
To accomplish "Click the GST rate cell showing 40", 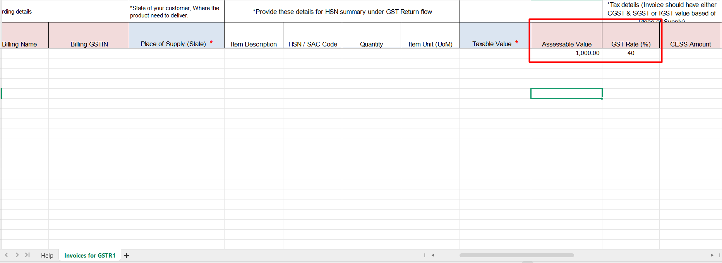I will [631, 53].
